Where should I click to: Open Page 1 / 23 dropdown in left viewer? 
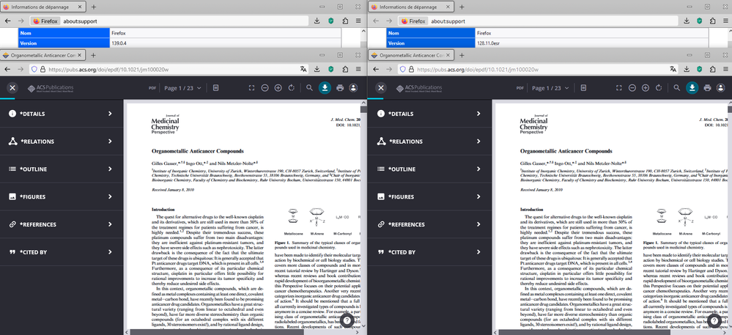coord(182,88)
